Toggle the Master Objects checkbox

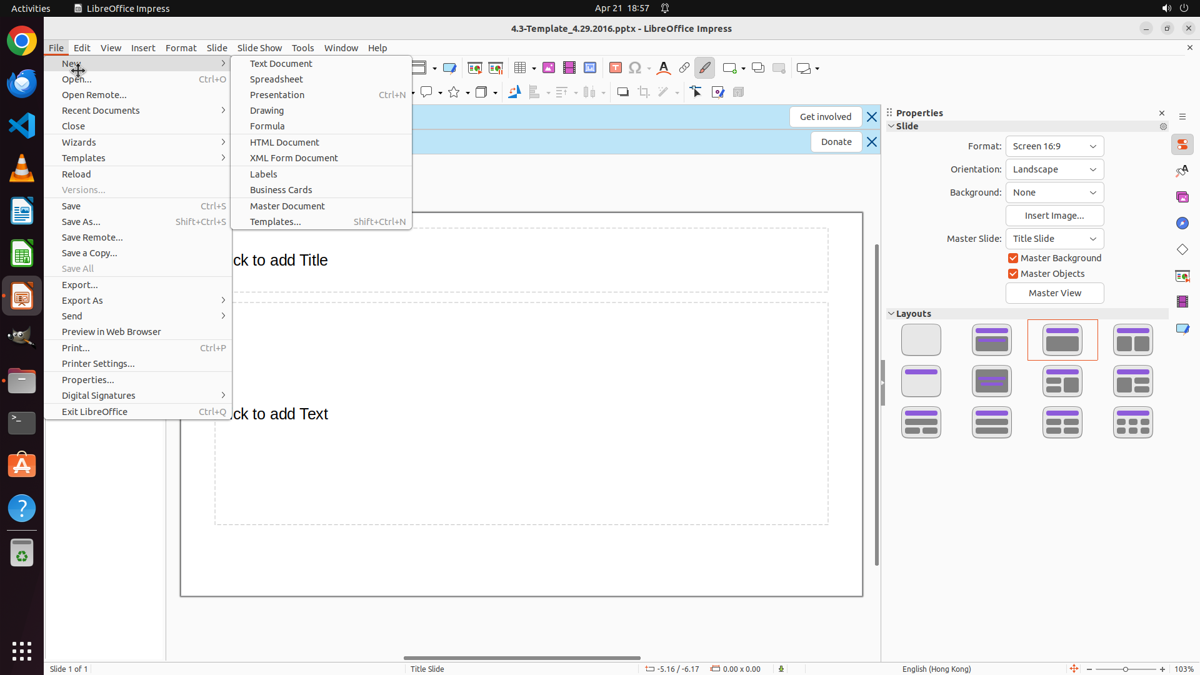(1013, 274)
